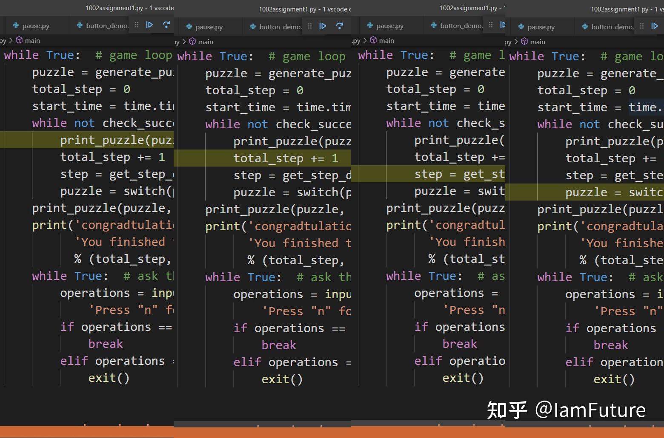Viewport: 664px width, 438px height.
Task: Click the dotted grid icon in the rightmost window toolbar
Action: point(642,26)
